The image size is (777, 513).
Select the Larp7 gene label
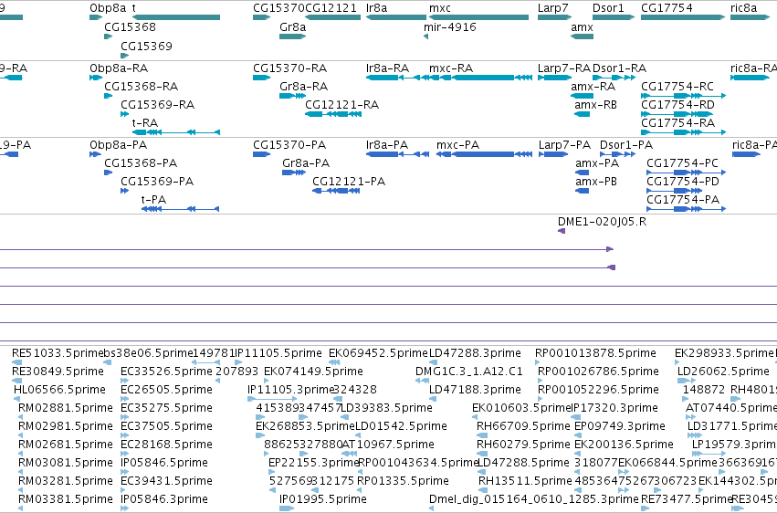point(553,8)
